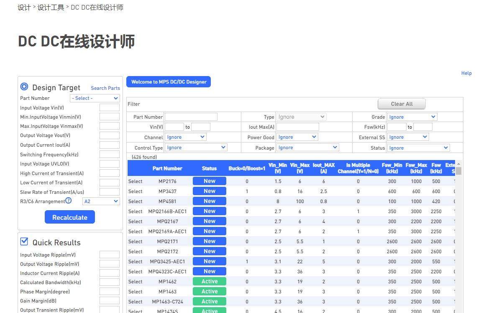
Task: Sort by Iout_MAX column header
Action: 324,168
